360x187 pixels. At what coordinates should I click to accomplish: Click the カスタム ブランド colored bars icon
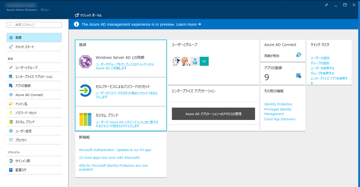85,119
